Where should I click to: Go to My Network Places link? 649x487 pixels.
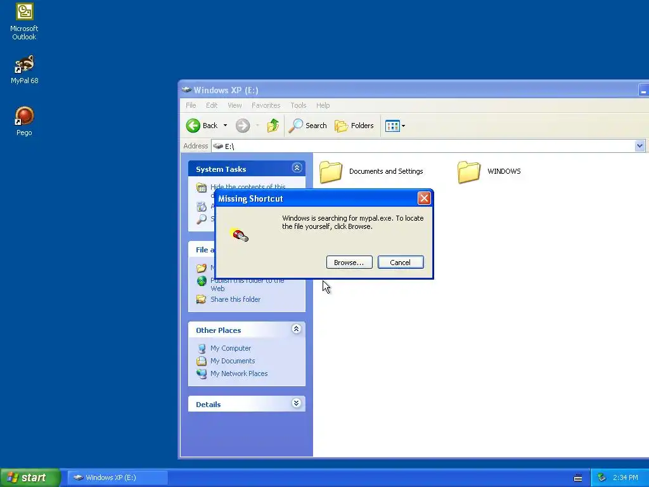[239, 373]
